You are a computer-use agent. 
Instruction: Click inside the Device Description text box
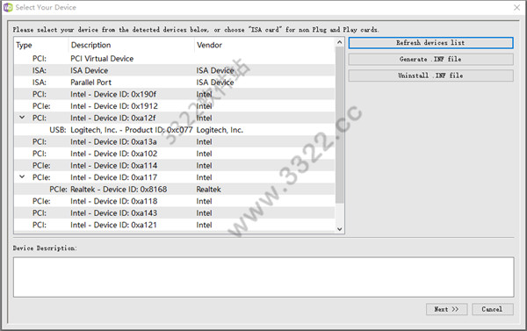click(x=263, y=277)
